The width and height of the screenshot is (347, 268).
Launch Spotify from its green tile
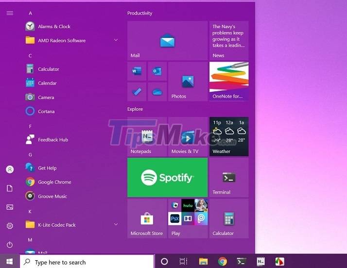167,177
